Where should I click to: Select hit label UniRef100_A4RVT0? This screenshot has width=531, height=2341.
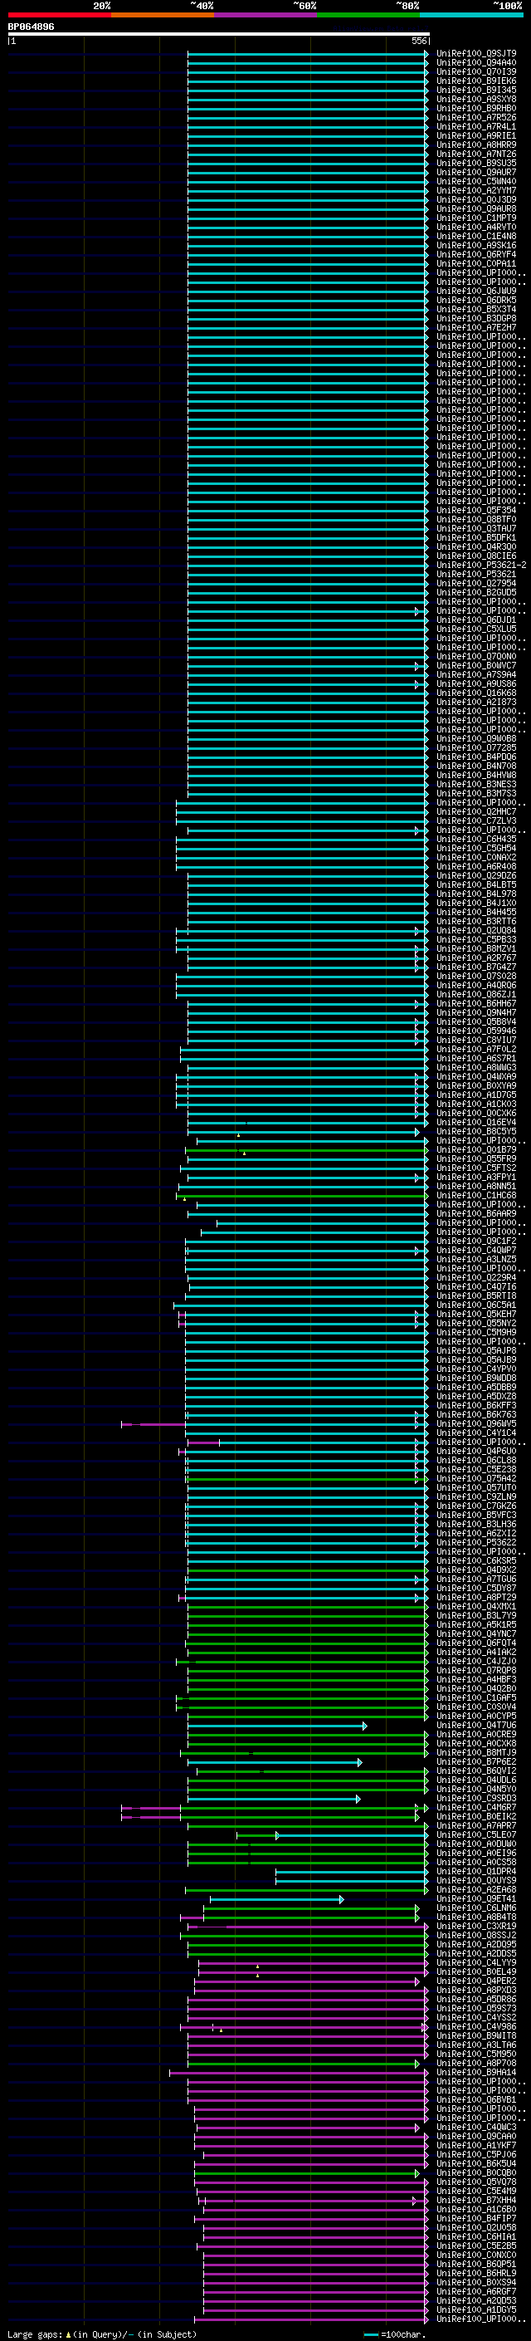[x=476, y=228]
